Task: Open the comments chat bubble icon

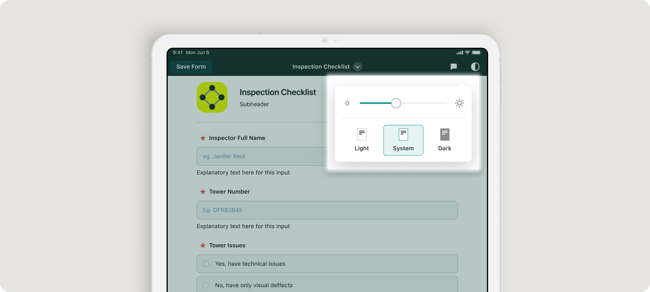Action: tap(454, 67)
